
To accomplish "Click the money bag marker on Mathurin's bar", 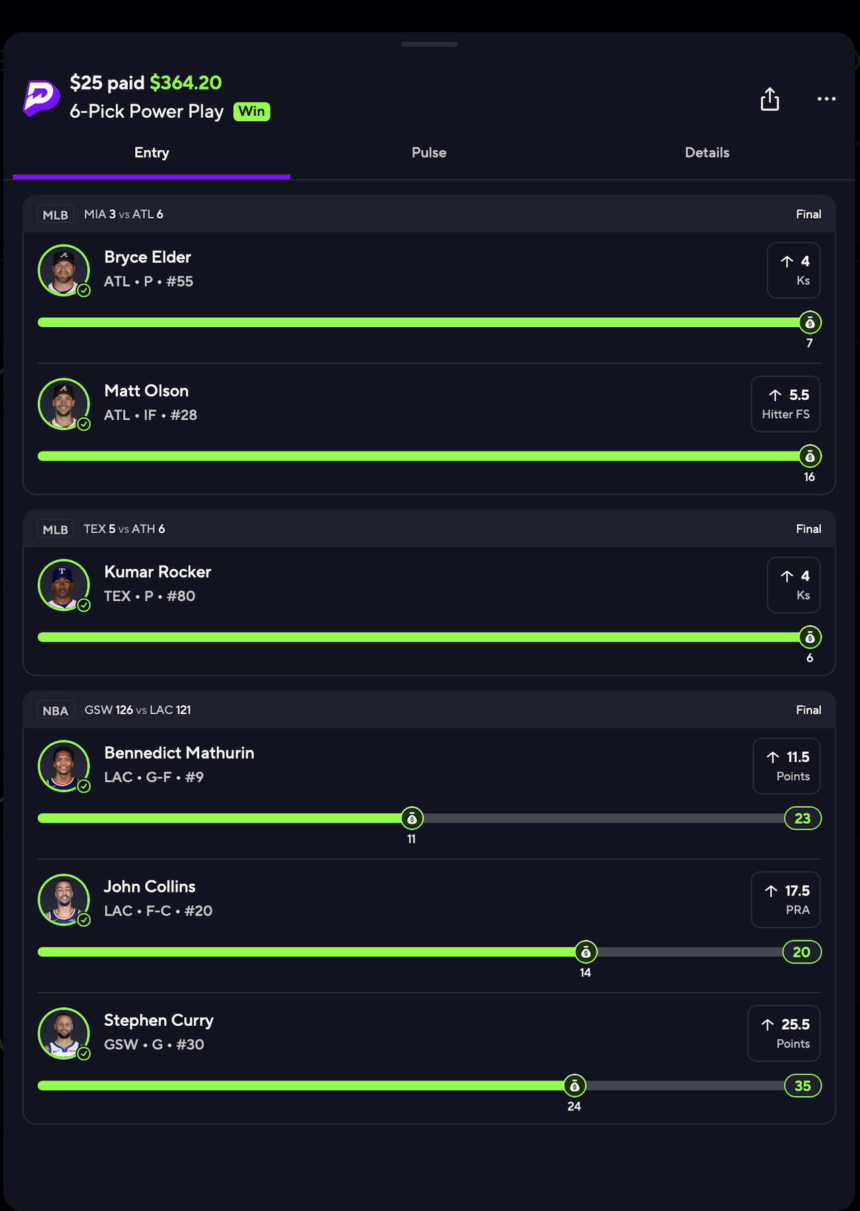I will [412, 819].
